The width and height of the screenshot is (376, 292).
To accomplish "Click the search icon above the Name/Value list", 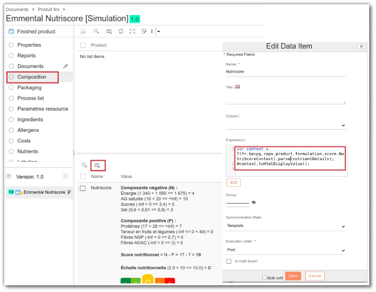I will tap(84, 165).
